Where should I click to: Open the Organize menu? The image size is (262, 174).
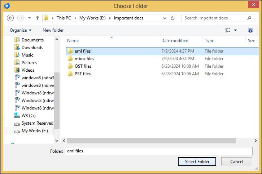tap(21, 30)
